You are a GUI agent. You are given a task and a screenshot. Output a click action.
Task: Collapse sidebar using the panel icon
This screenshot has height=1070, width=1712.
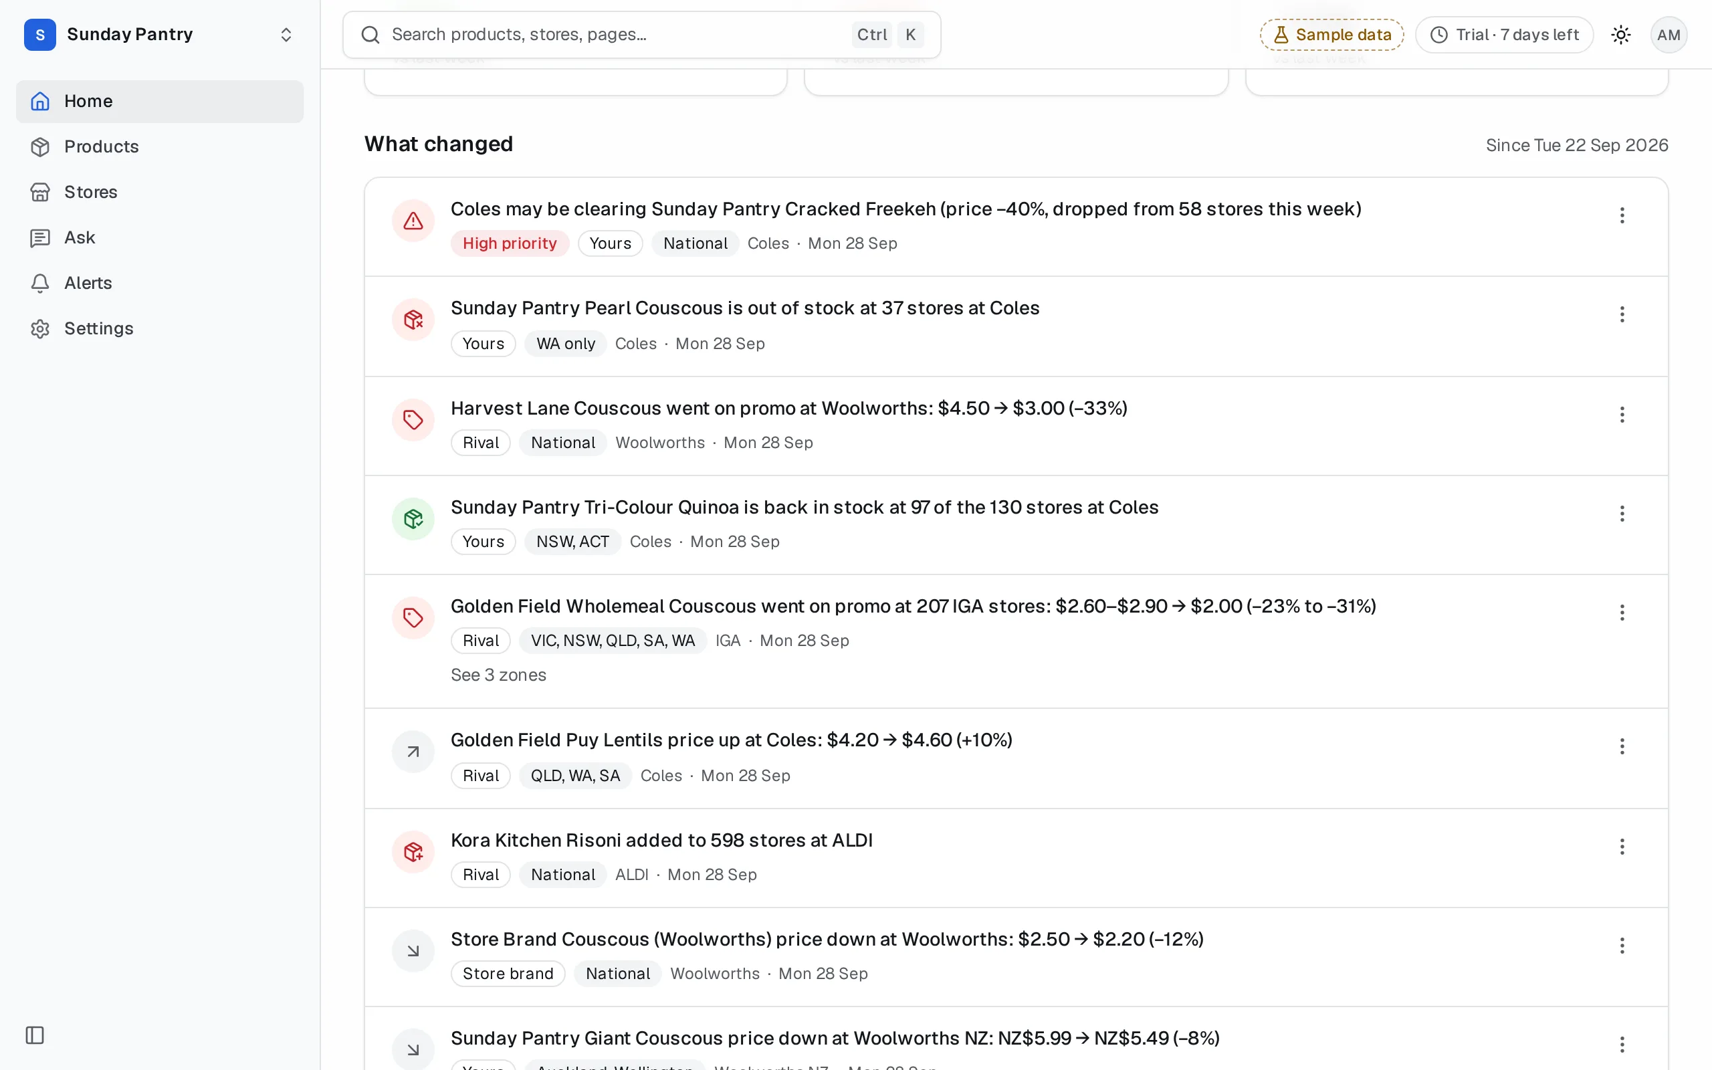[x=35, y=1035]
